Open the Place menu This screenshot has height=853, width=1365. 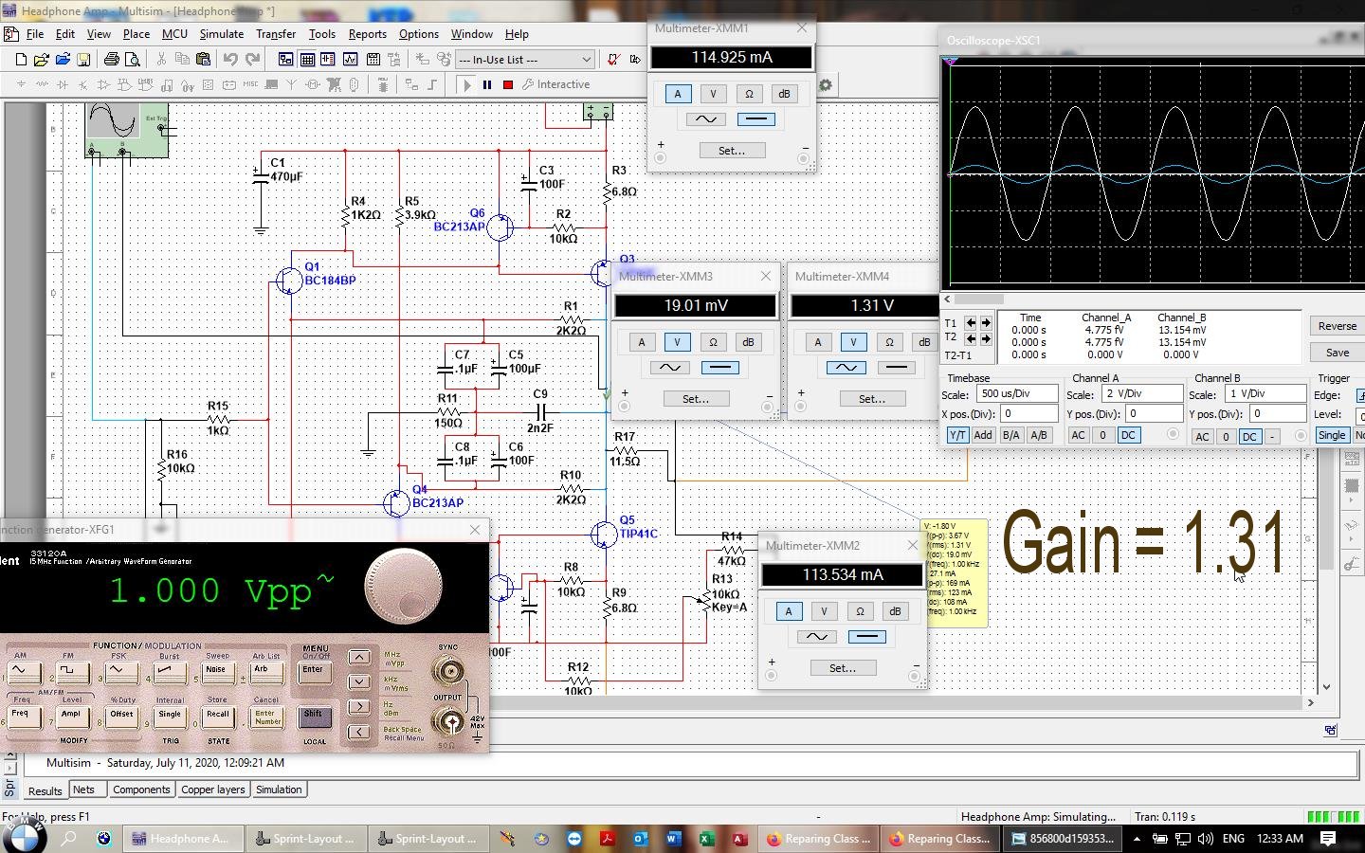tap(136, 34)
